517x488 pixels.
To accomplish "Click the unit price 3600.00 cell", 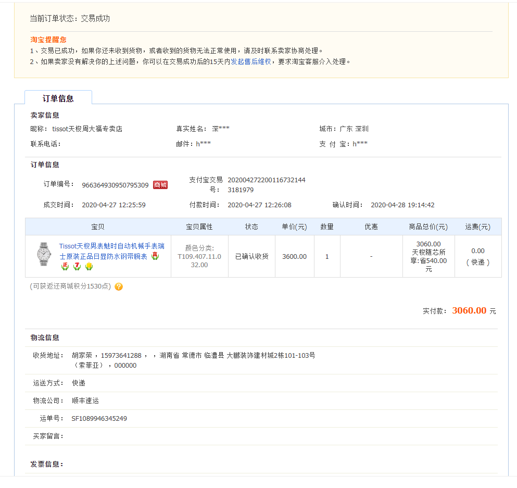I will tap(295, 257).
